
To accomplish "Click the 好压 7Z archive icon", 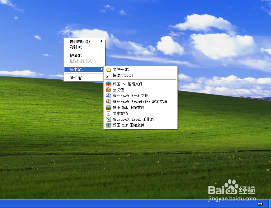I will [x=109, y=84].
